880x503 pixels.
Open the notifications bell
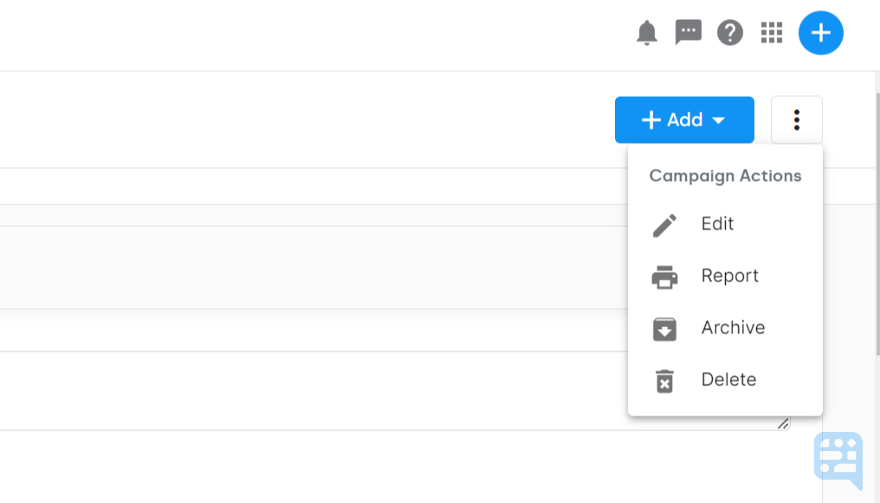[647, 34]
